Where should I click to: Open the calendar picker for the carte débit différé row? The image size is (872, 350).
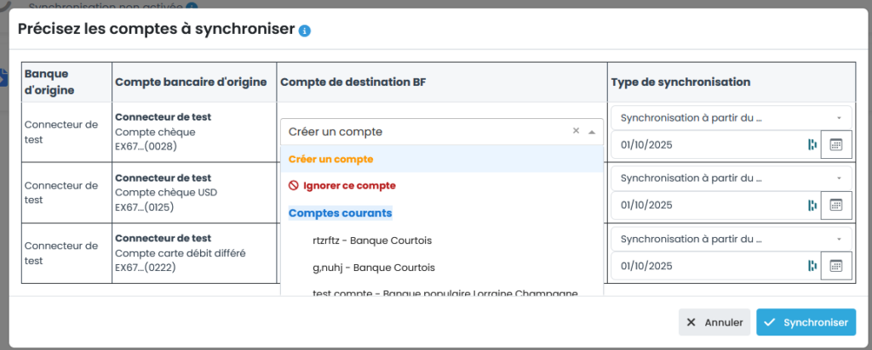[x=836, y=265]
